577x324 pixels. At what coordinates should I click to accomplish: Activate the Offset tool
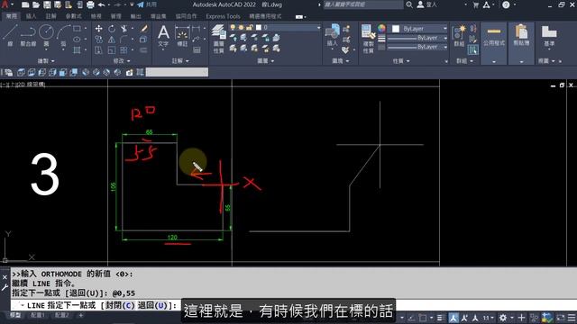(144, 50)
